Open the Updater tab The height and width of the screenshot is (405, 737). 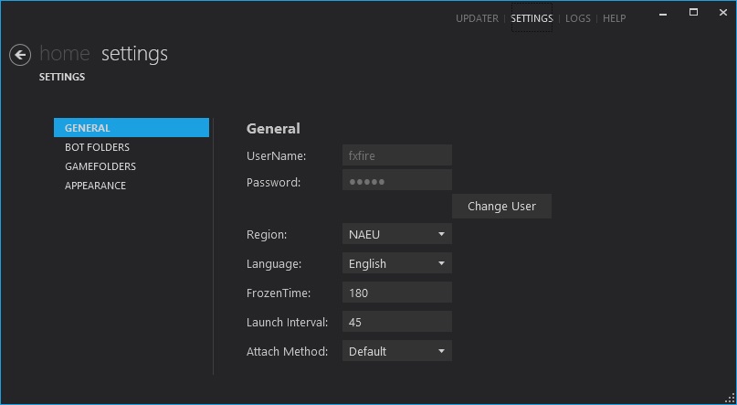(477, 18)
